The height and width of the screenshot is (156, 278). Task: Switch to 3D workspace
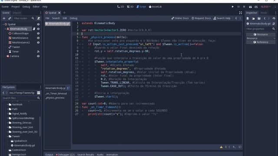pyautogui.click(x=130, y=7)
